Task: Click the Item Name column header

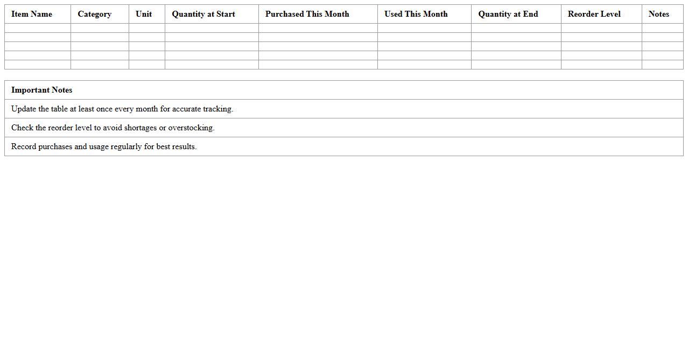Action: (32, 14)
